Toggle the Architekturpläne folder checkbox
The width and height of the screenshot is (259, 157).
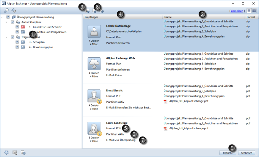click(x=13, y=22)
